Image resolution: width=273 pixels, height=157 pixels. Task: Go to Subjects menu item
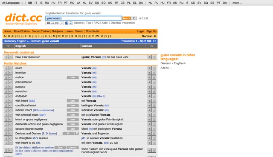57,31
